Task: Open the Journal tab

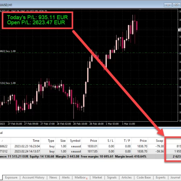Action: tap(175, 177)
